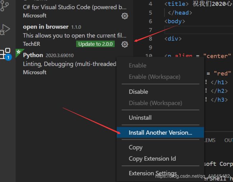Image resolution: width=233 pixels, height=182 pixels.
Task: Select Enable (Workspace) in the context menu
Action: tap(154, 77)
